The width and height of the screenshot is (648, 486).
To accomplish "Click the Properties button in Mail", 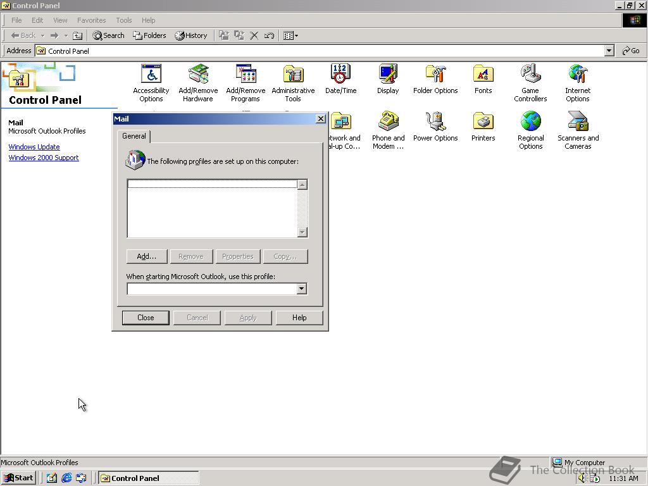I will click(238, 256).
